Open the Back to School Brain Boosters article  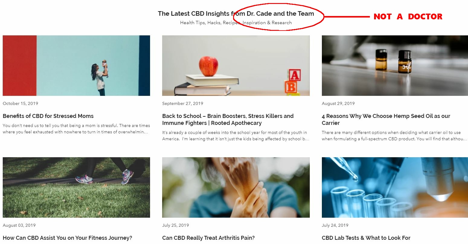click(228, 119)
